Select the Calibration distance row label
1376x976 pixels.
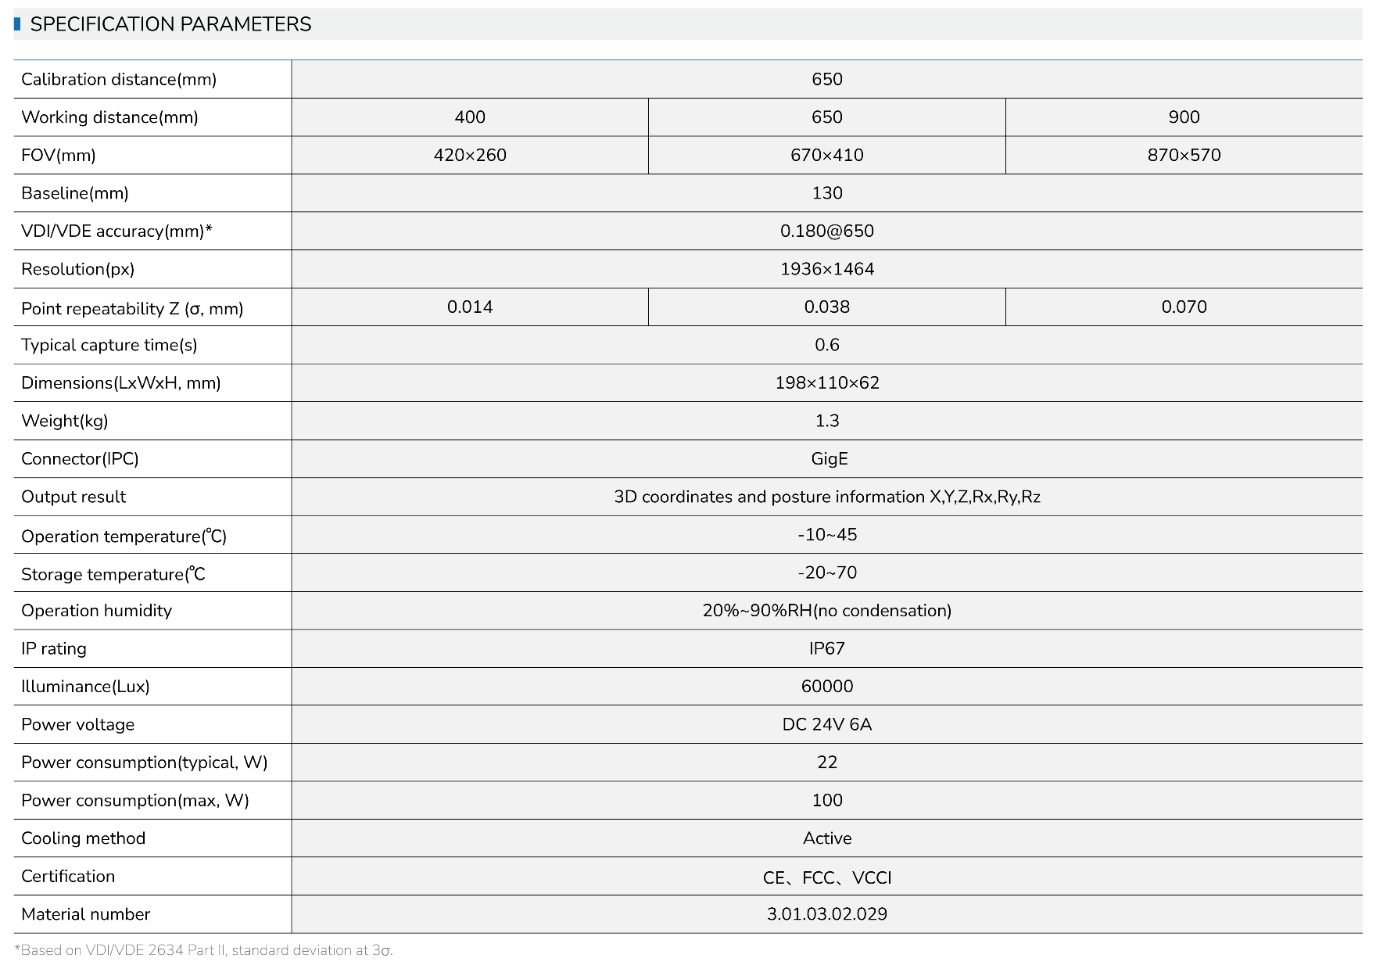[x=119, y=79]
